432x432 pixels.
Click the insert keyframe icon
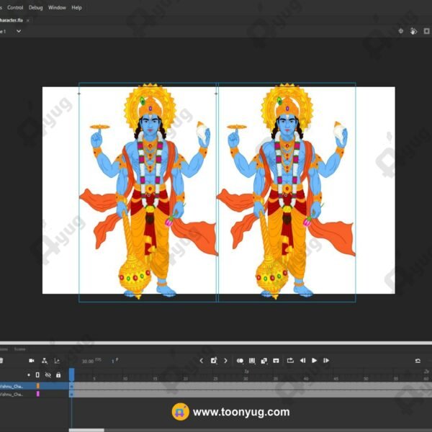coord(214,361)
